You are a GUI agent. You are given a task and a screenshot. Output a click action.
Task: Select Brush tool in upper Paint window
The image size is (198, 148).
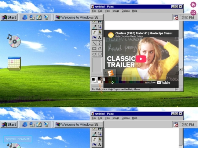pyautogui.click(x=100, y=32)
